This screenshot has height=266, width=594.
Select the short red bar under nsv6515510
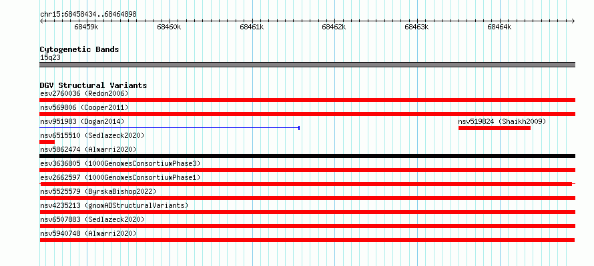pyautogui.click(x=47, y=142)
